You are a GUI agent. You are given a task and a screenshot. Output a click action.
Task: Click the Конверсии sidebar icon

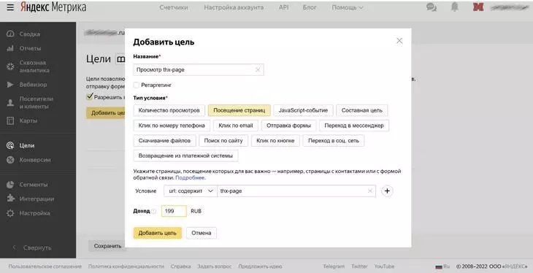[x=10, y=159]
